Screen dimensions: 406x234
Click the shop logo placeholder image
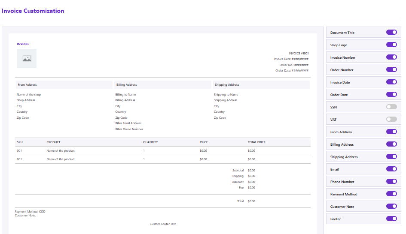27,59
